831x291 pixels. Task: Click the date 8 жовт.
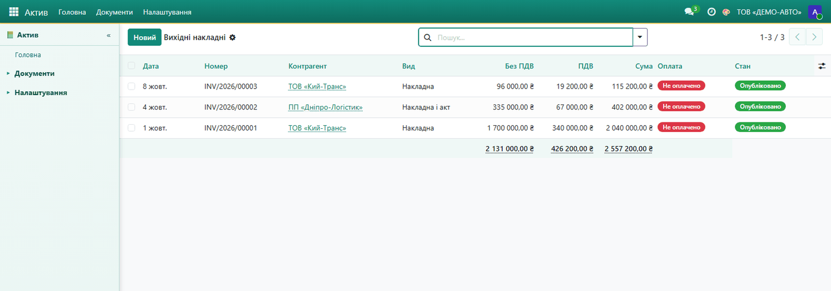[155, 87]
